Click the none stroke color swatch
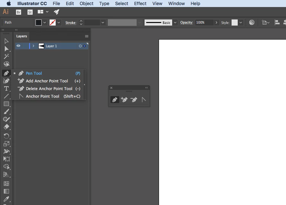The height and width of the screenshot is (205, 286). tap(52, 23)
